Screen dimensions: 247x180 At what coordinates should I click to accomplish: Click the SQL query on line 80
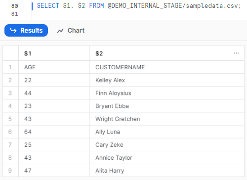[x=139, y=6]
